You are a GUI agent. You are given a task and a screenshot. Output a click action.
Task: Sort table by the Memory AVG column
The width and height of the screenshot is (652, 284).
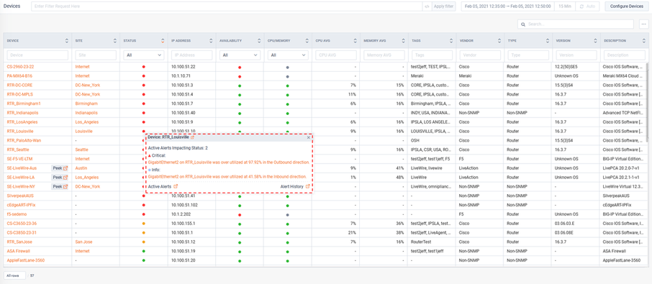tap(403, 41)
